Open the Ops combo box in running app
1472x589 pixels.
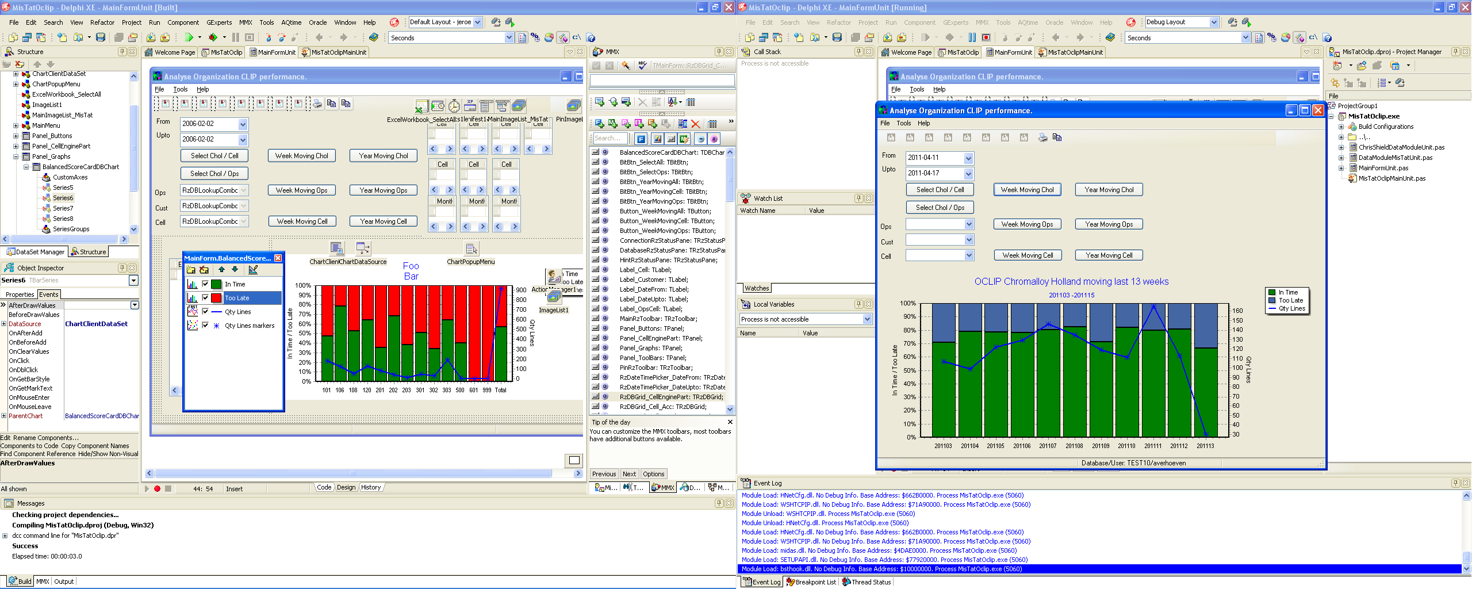969,224
